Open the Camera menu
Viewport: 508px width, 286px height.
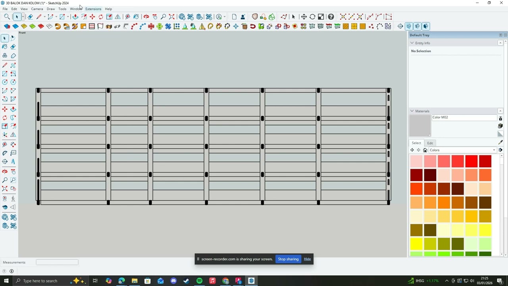pos(37,9)
